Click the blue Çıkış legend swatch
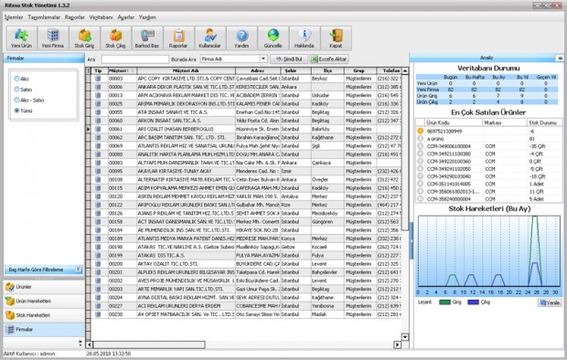The width and height of the screenshot is (567, 360). pos(473,302)
